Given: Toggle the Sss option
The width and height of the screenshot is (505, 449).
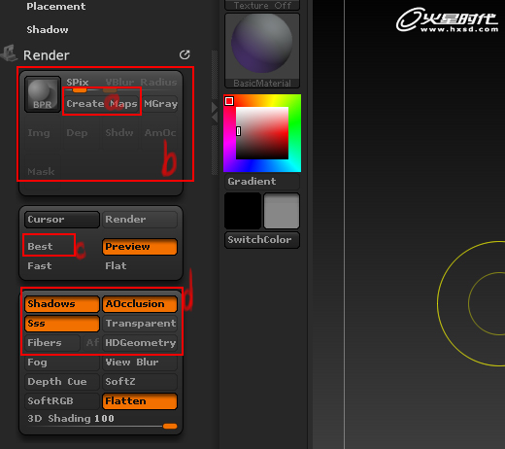Looking at the screenshot, I should 62,324.
